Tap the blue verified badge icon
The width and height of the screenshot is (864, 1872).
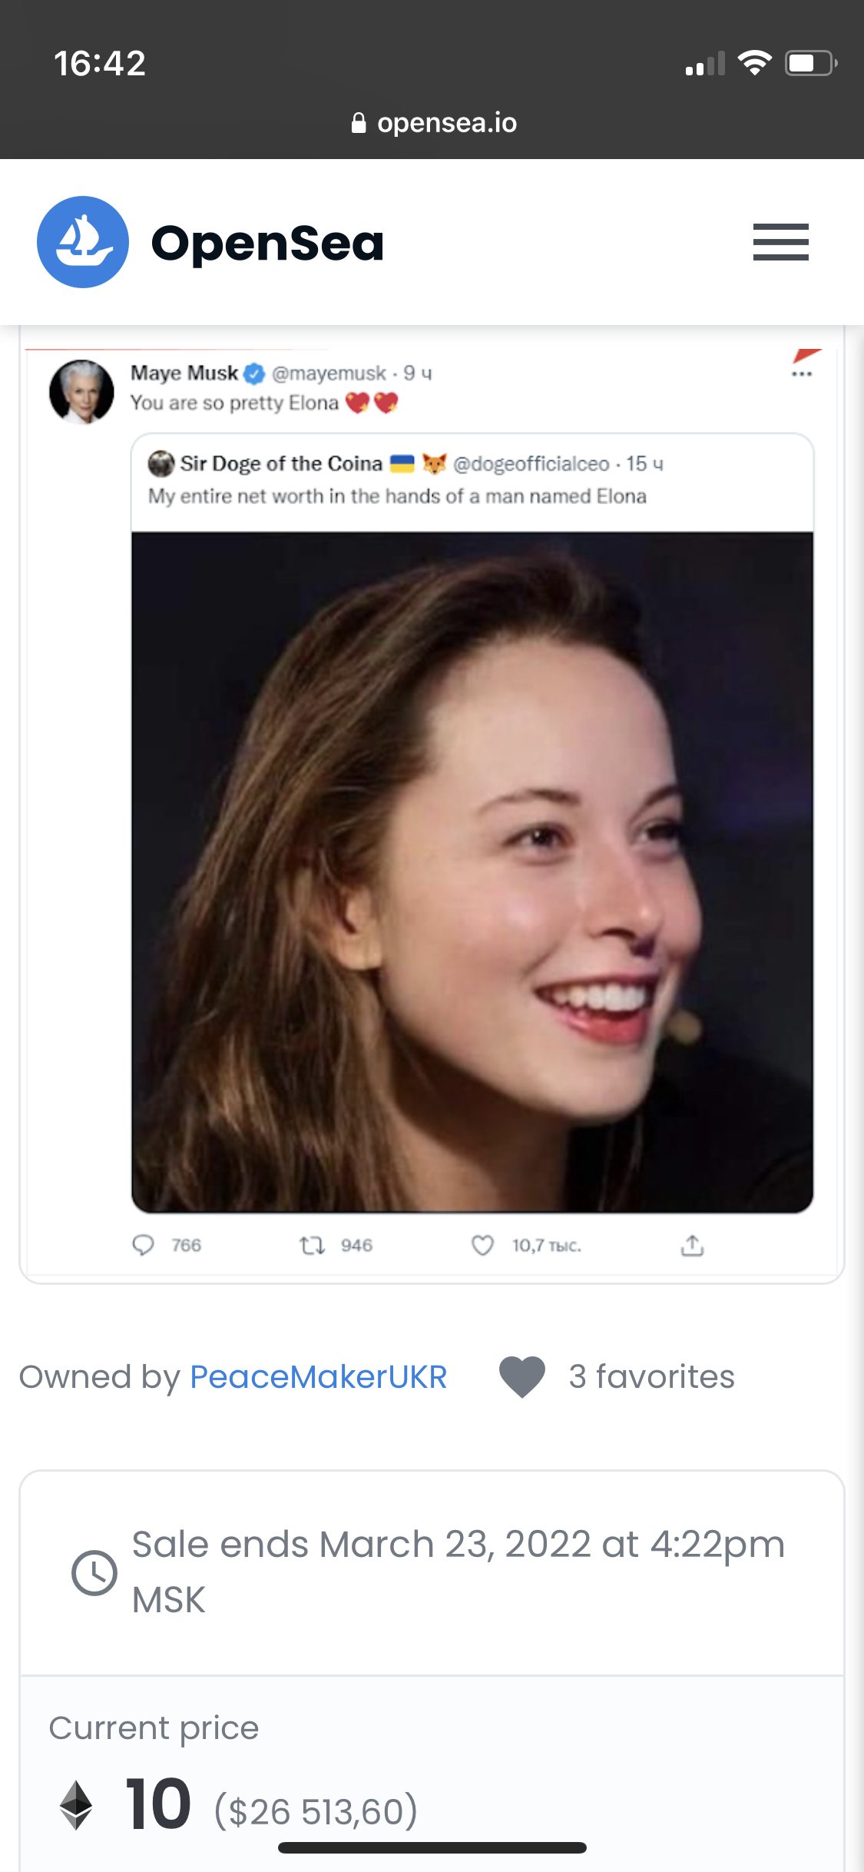tap(254, 374)
